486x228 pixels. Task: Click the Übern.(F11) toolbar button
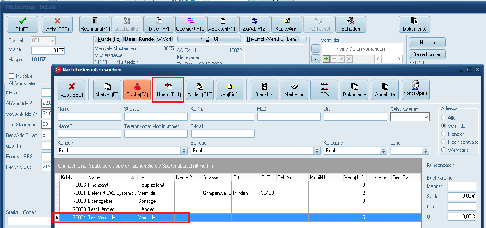tap(169, 90)
